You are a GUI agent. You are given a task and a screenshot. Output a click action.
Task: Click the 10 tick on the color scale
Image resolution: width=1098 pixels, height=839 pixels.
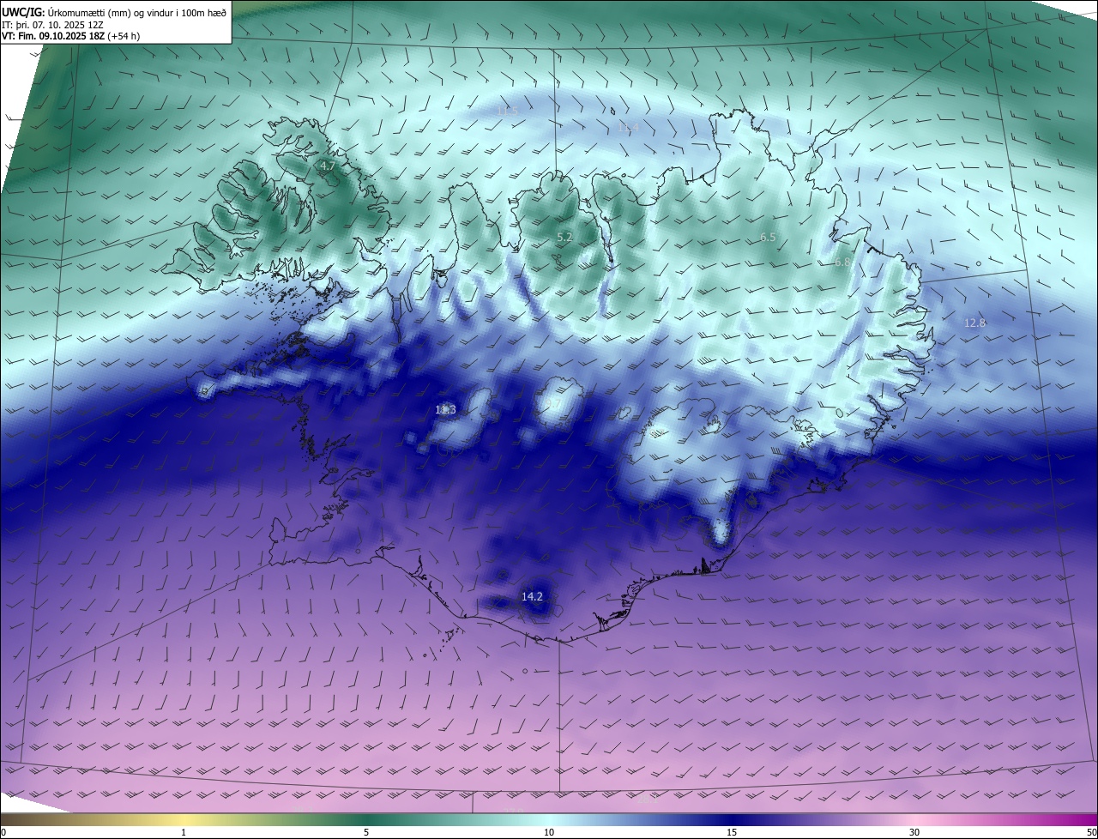[x=549, y=832]
